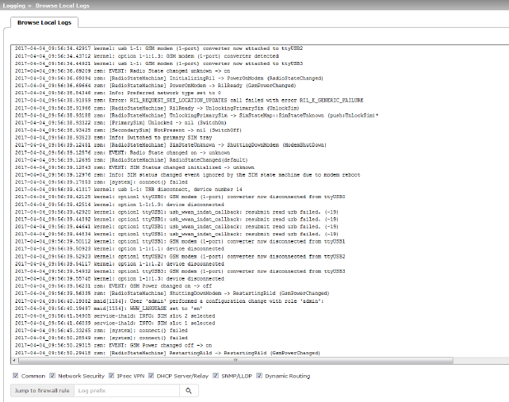Click the log line '[SecondarySim] NotPresent -> nil (SwitchOff)'

(x=128, y=130)
